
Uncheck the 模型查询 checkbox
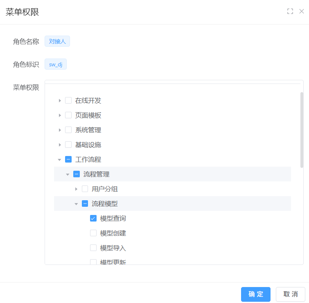click(x=93, y=218)
